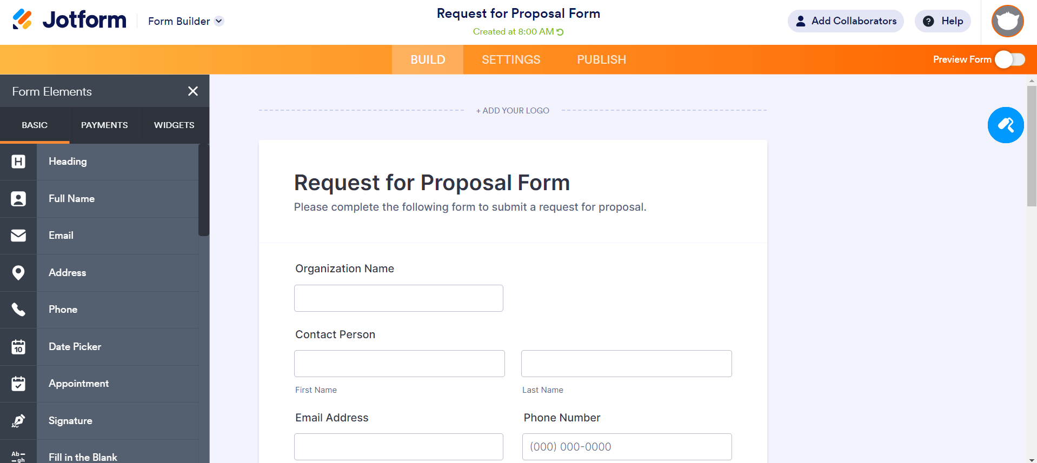Screen dimensions: 1037x463
Task: Click the form revision history undo icon
Action: (x=560, y=31)
